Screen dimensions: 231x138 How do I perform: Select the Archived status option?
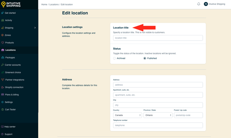point(114,58)
